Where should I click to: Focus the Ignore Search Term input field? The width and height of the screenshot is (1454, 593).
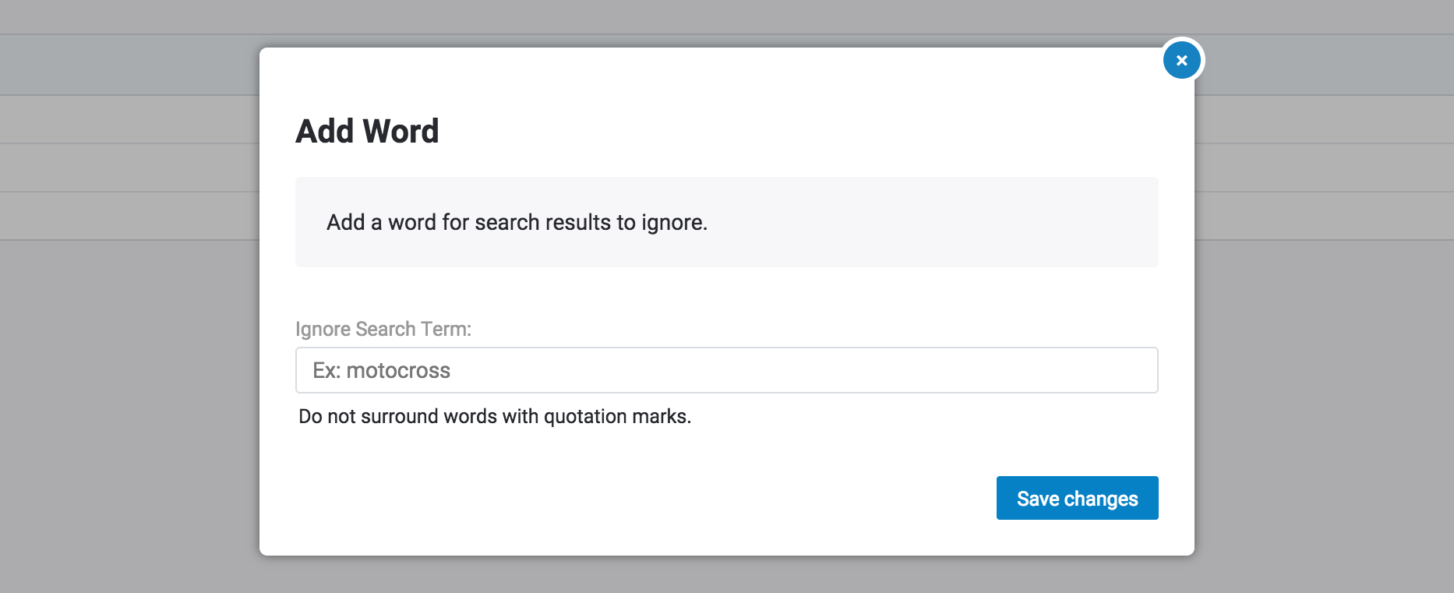click(x=726, y=370)
